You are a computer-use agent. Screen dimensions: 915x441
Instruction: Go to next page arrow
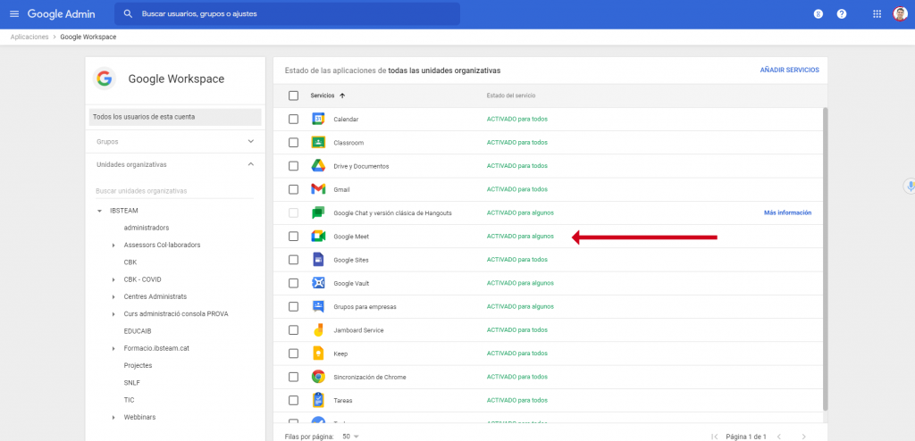[x=803, y=437]
